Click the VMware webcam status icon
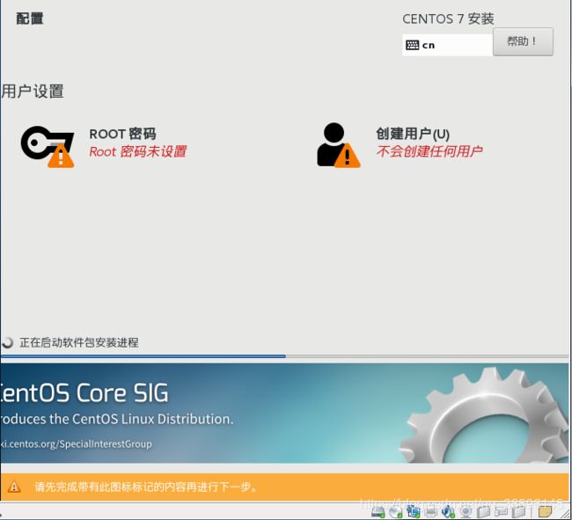572x520 pixels. click(466, 512)
